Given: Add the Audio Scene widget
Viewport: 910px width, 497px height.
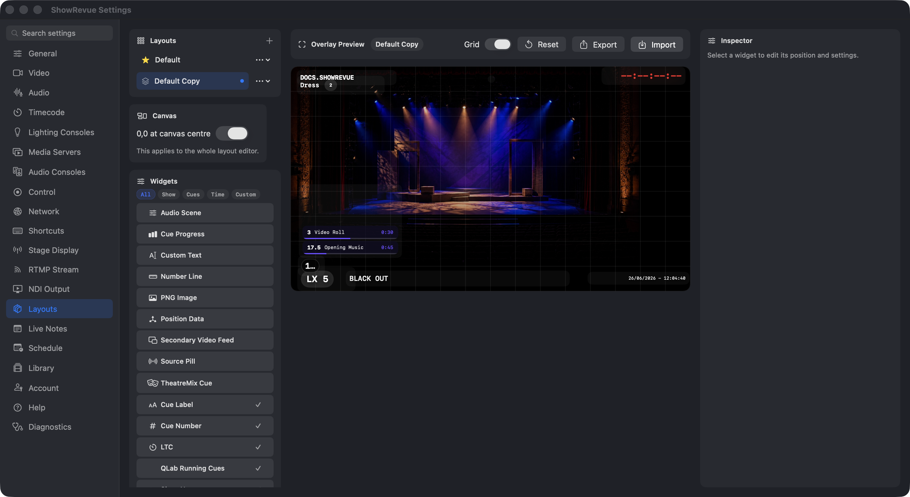Looking at the screenshot, I should [x=205, y=212].
